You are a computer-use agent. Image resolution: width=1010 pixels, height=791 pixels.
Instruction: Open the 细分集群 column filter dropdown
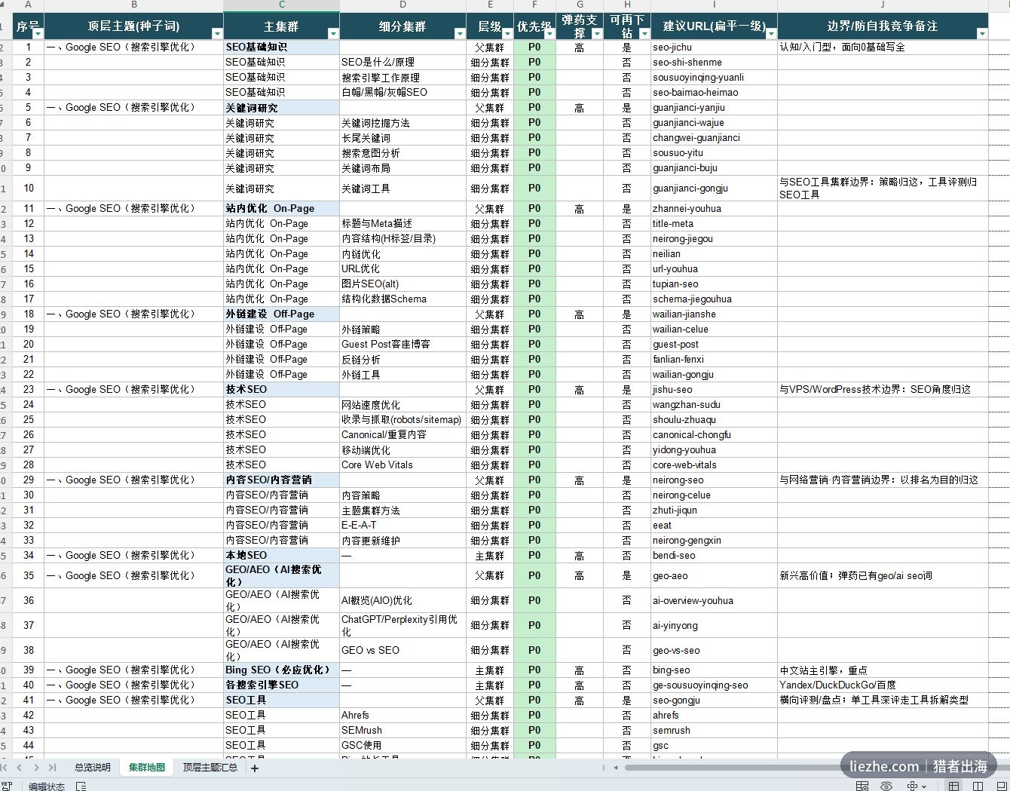click(x=460, y=33)
